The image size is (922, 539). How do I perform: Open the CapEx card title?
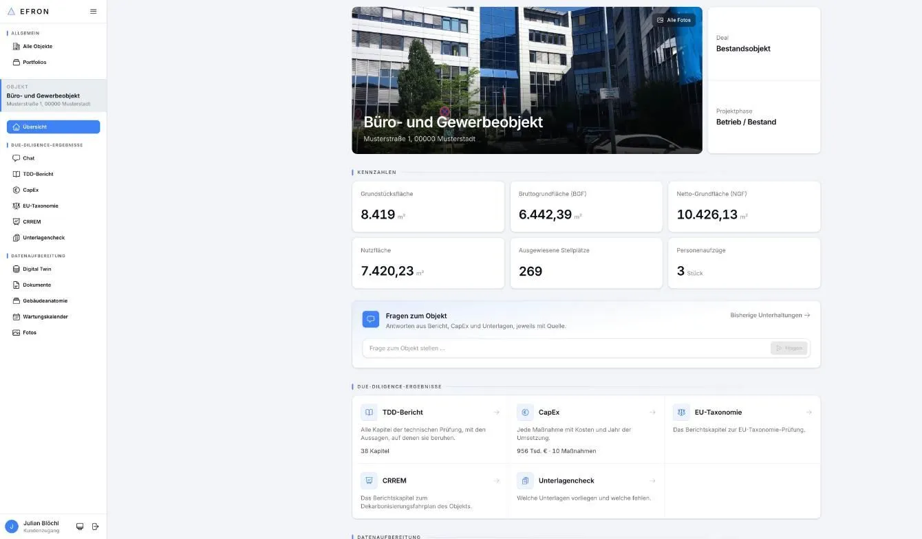(x=549, y=412)
